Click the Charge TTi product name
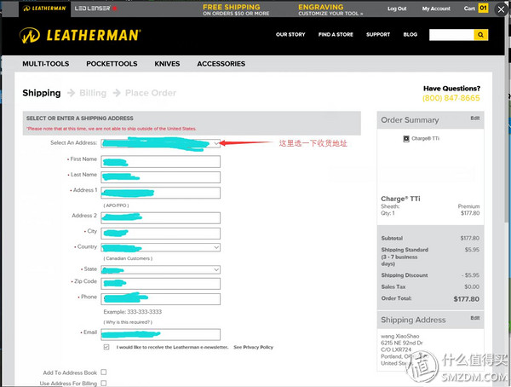 (400, 199)
